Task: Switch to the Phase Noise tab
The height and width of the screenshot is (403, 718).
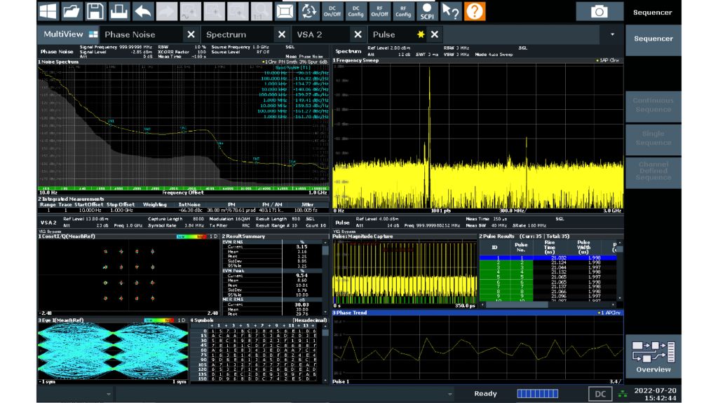Action: 130,34
